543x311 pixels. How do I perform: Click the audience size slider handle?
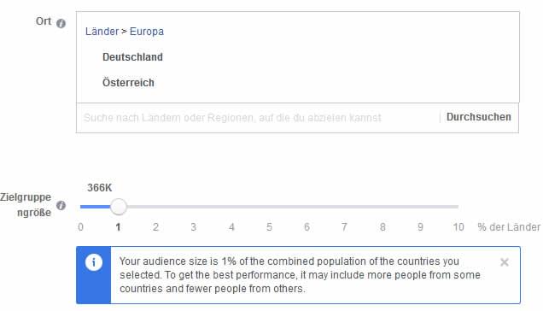119,207
